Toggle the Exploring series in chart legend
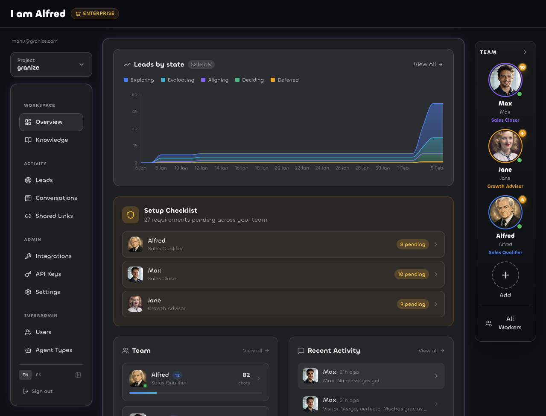546x416 pixels. [x=139, y=80]
